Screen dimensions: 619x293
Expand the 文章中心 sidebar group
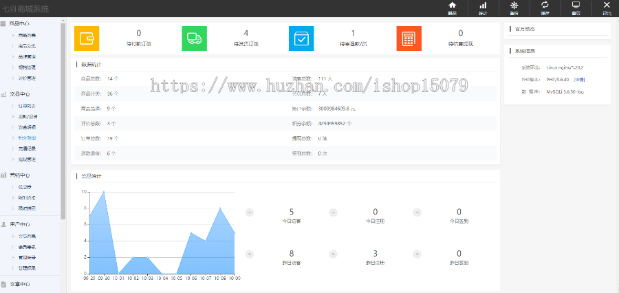click(20, 284)
